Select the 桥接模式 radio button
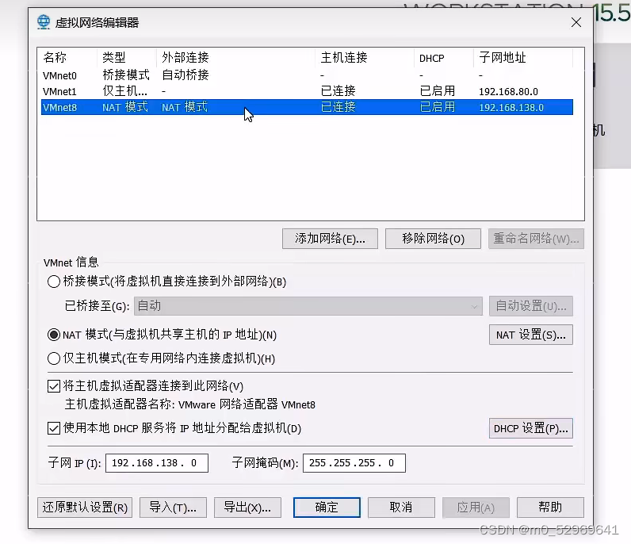Screen dimensions: 631x544 point(54,282)
